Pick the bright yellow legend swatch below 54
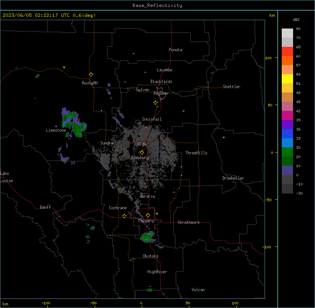The image size is (315, 308). (x=287, y=79)
